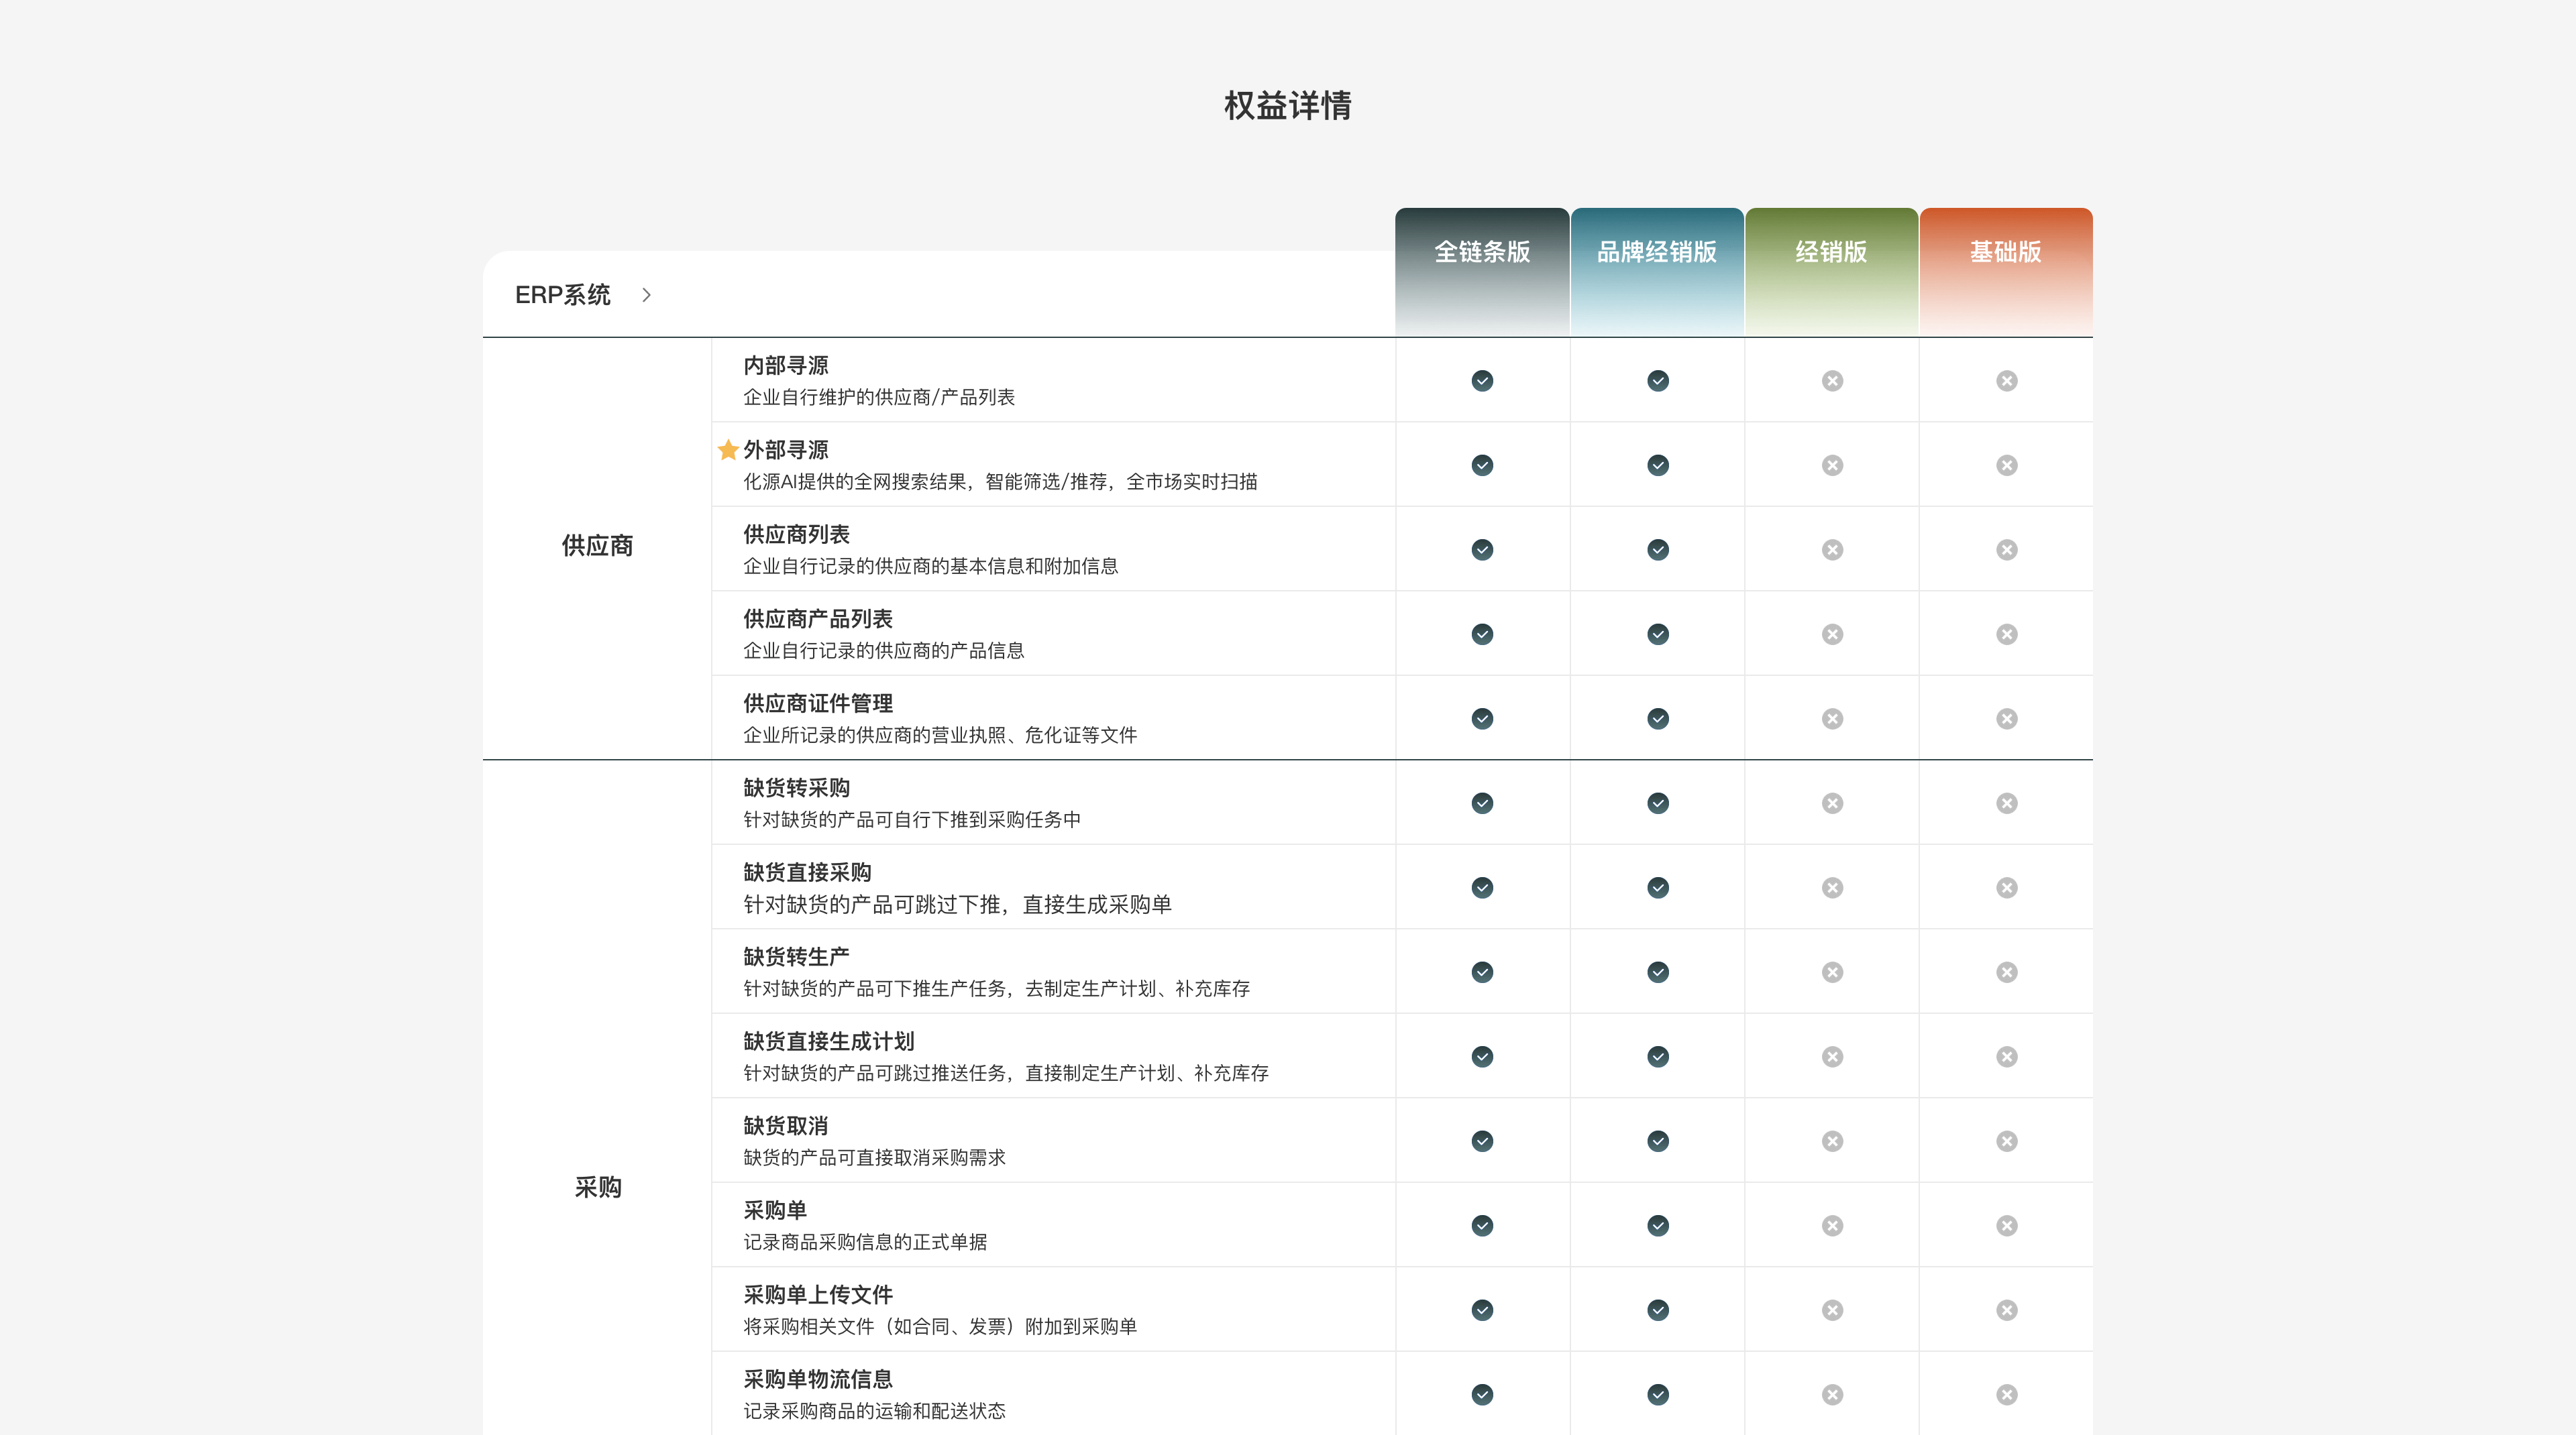Click the 采购 category cell

click(x=597, y=1187)
